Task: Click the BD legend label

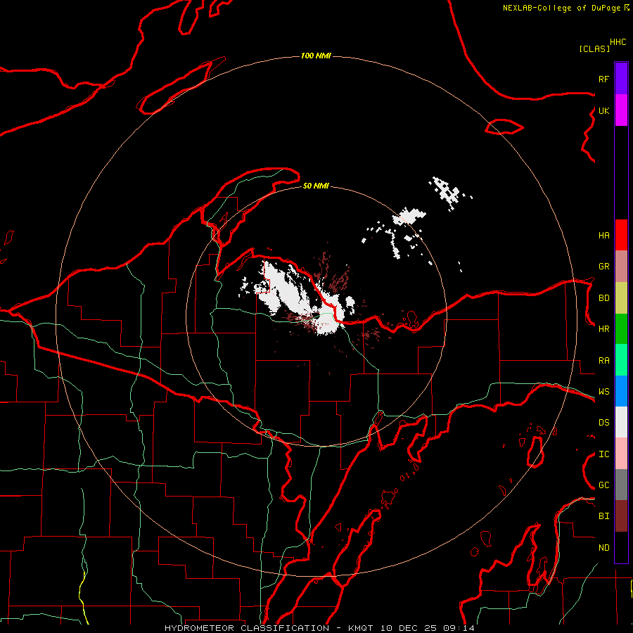Action: click(x=603, y=298)
